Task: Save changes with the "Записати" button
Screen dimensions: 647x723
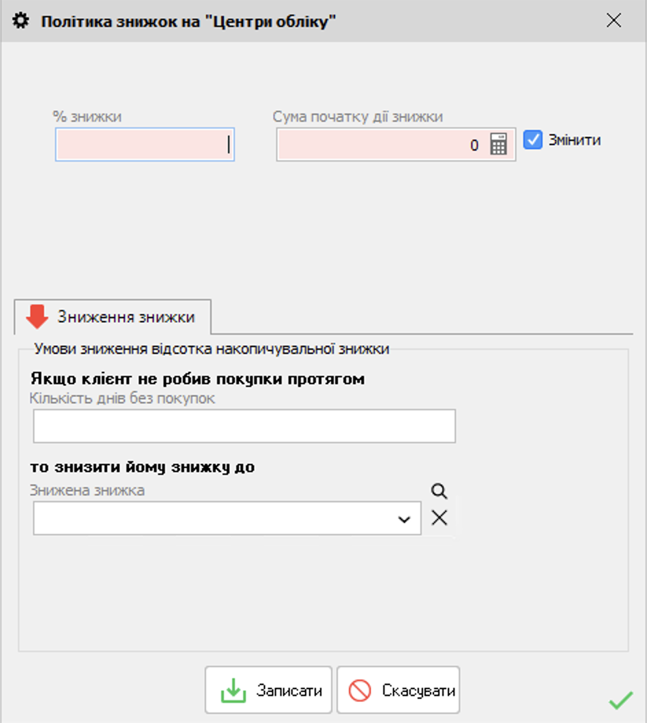Action: [269, 690]
